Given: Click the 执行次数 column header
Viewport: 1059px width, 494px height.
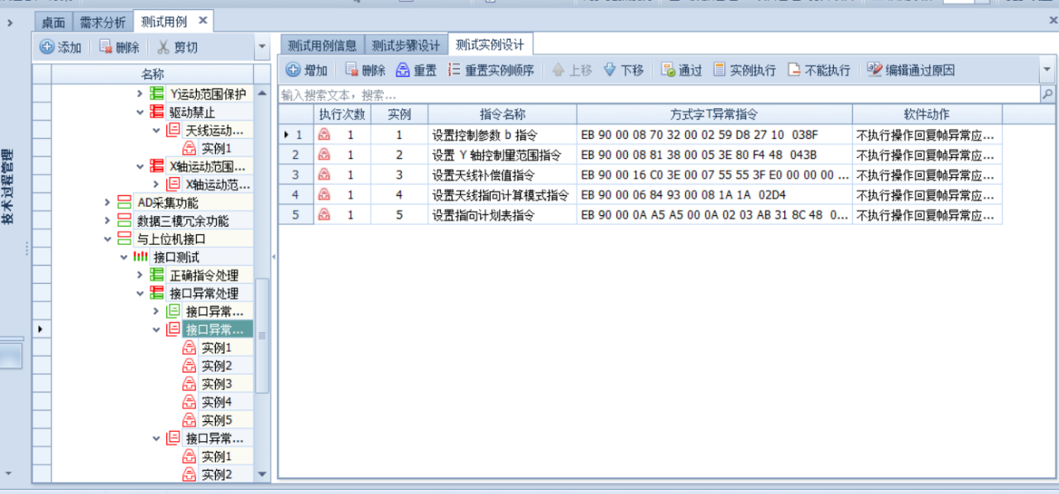Looking at the screenshot, I should pyautogui.click(x=342, y=114).
